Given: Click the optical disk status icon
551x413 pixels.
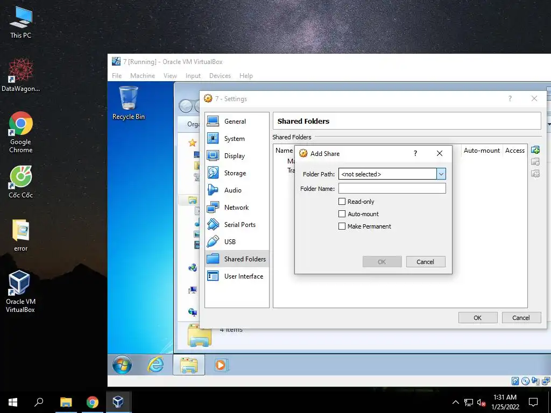Looking at the screenshot, I should 525,381.
